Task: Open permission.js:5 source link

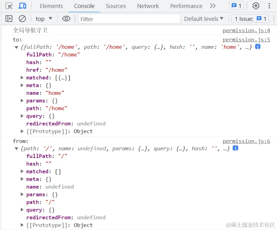Action: pos(246,40)
